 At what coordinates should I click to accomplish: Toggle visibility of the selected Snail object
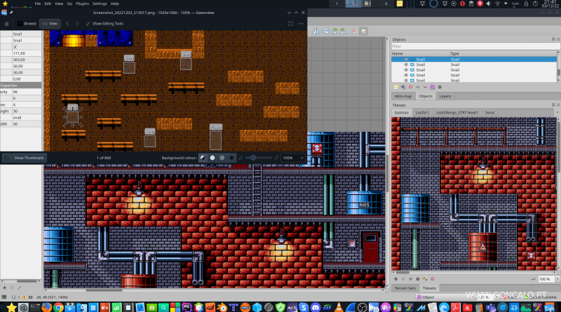(406, 60)
